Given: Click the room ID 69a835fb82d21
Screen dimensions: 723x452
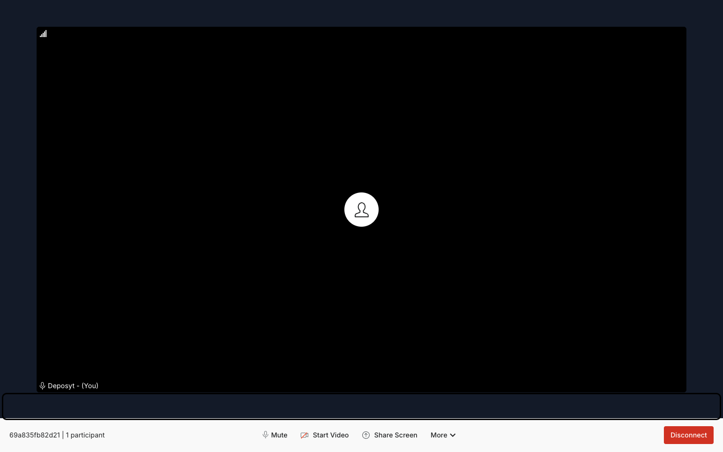Looking at the screenshot, I should (x=35, y=435).
